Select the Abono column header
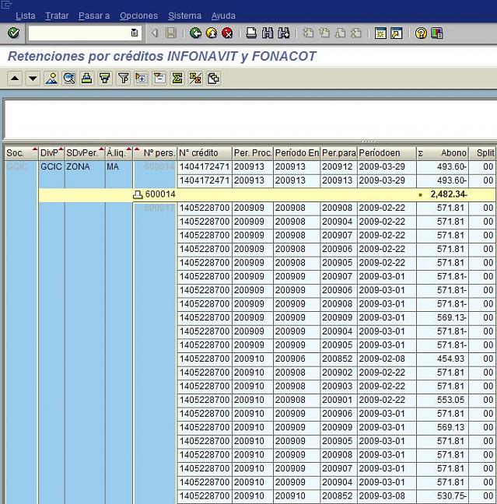Viewport: 497px width, 504px height. pos(453,153)
